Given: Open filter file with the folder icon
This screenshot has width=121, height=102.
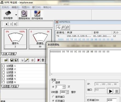Looking at the screenshot, I should pyautogui.click(x=6, y=60).
